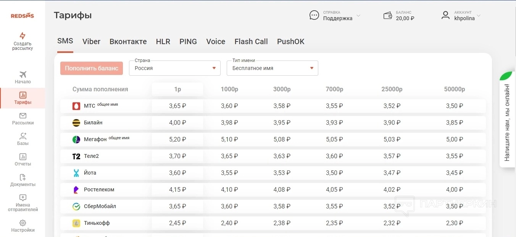516x237 pixels.
Task: Open Отчеты chart icon in sidebar
Action: (23, 157)
